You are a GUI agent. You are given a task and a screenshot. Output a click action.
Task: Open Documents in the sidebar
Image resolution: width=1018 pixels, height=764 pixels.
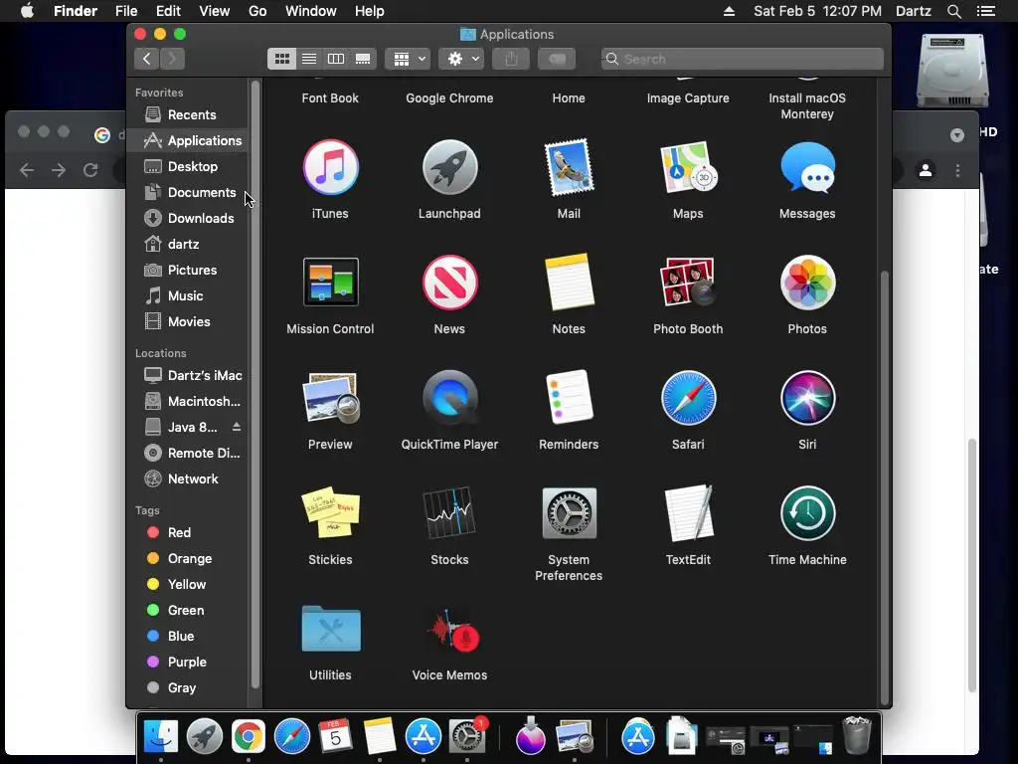(x=188, y=193)
